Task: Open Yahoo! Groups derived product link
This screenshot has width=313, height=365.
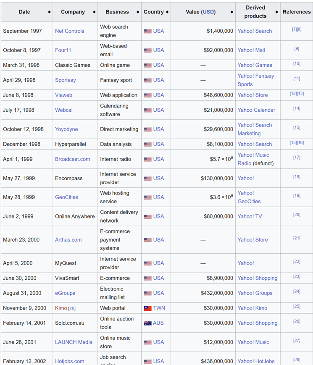Action: click(255, 293)
